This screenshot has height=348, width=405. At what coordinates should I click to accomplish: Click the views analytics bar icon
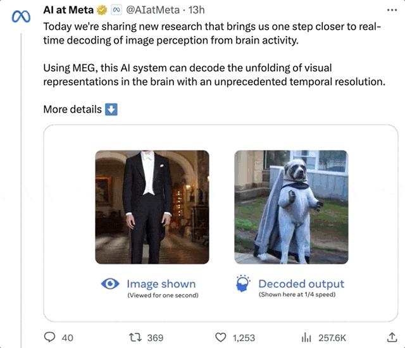point(307,337)
